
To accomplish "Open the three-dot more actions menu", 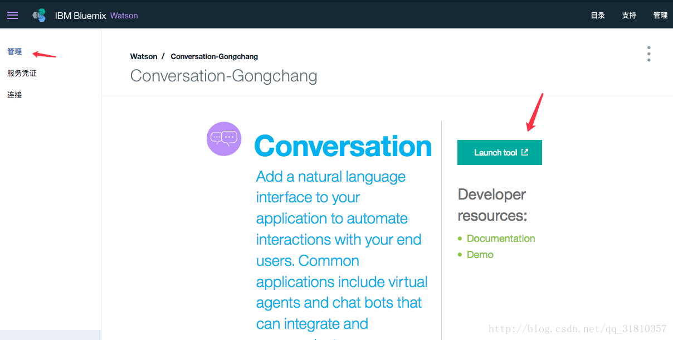I will click(x=648, y=54).
